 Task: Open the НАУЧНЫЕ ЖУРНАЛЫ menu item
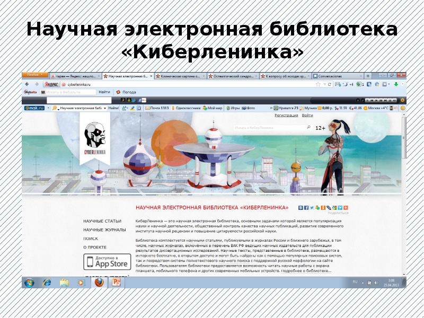[x=104, y=230]
